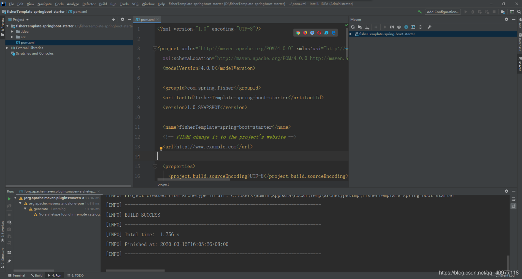Open the Build tool tab
Viewport: 522px width, 279px height.
coord(37,275)
